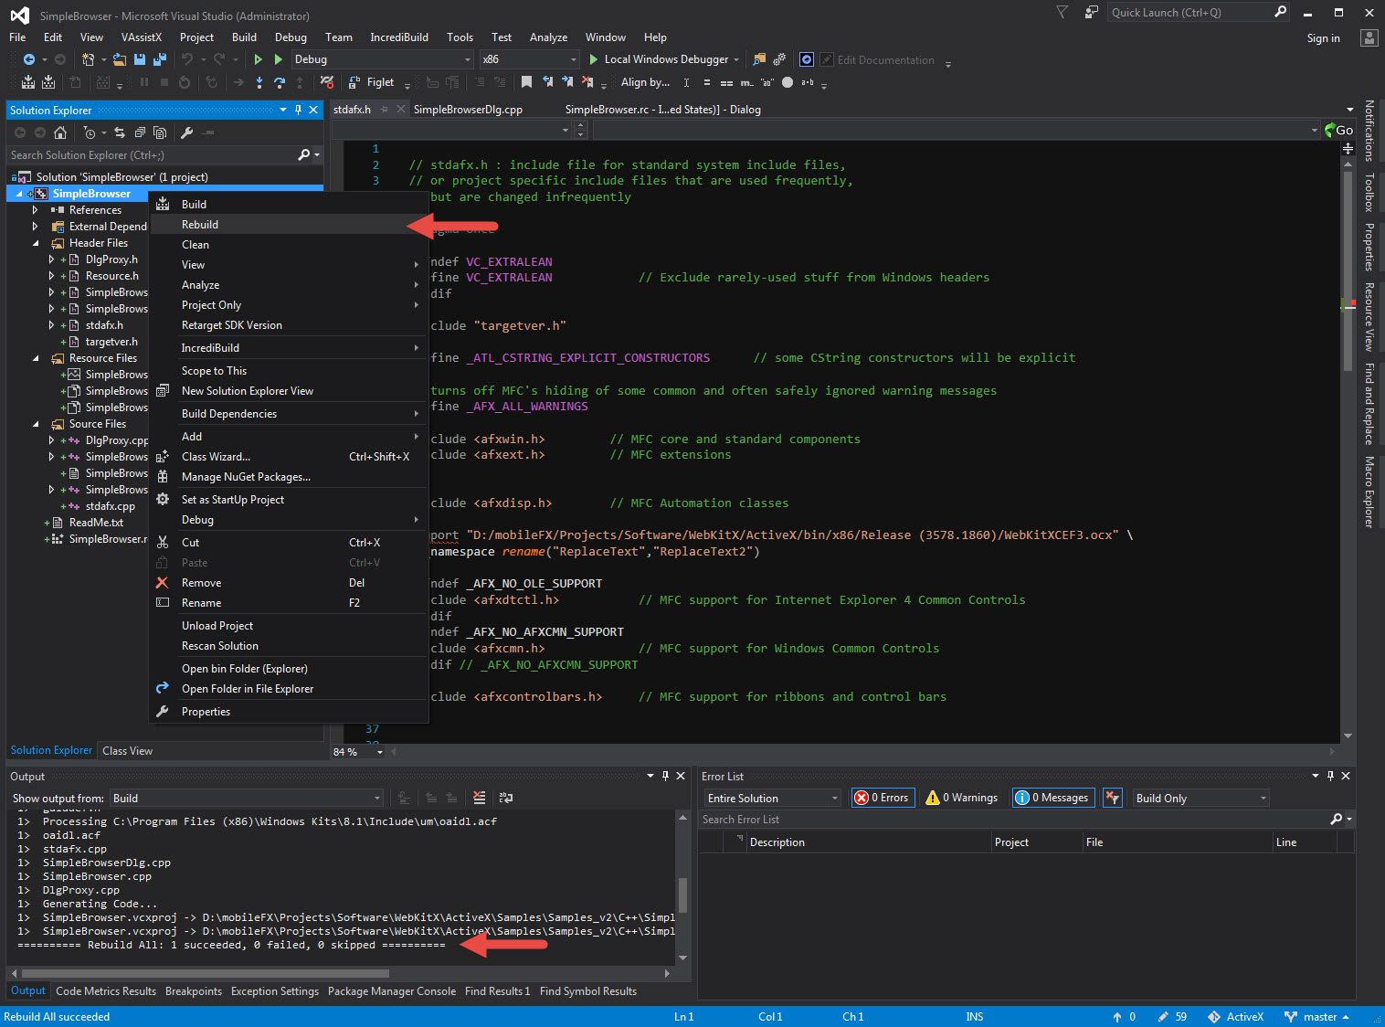Image resolution: width=1385 pixels, height=1027 pixels.
Task: Click the Output panel horizontal scrollbar thumb
Action: coord(205,973)
